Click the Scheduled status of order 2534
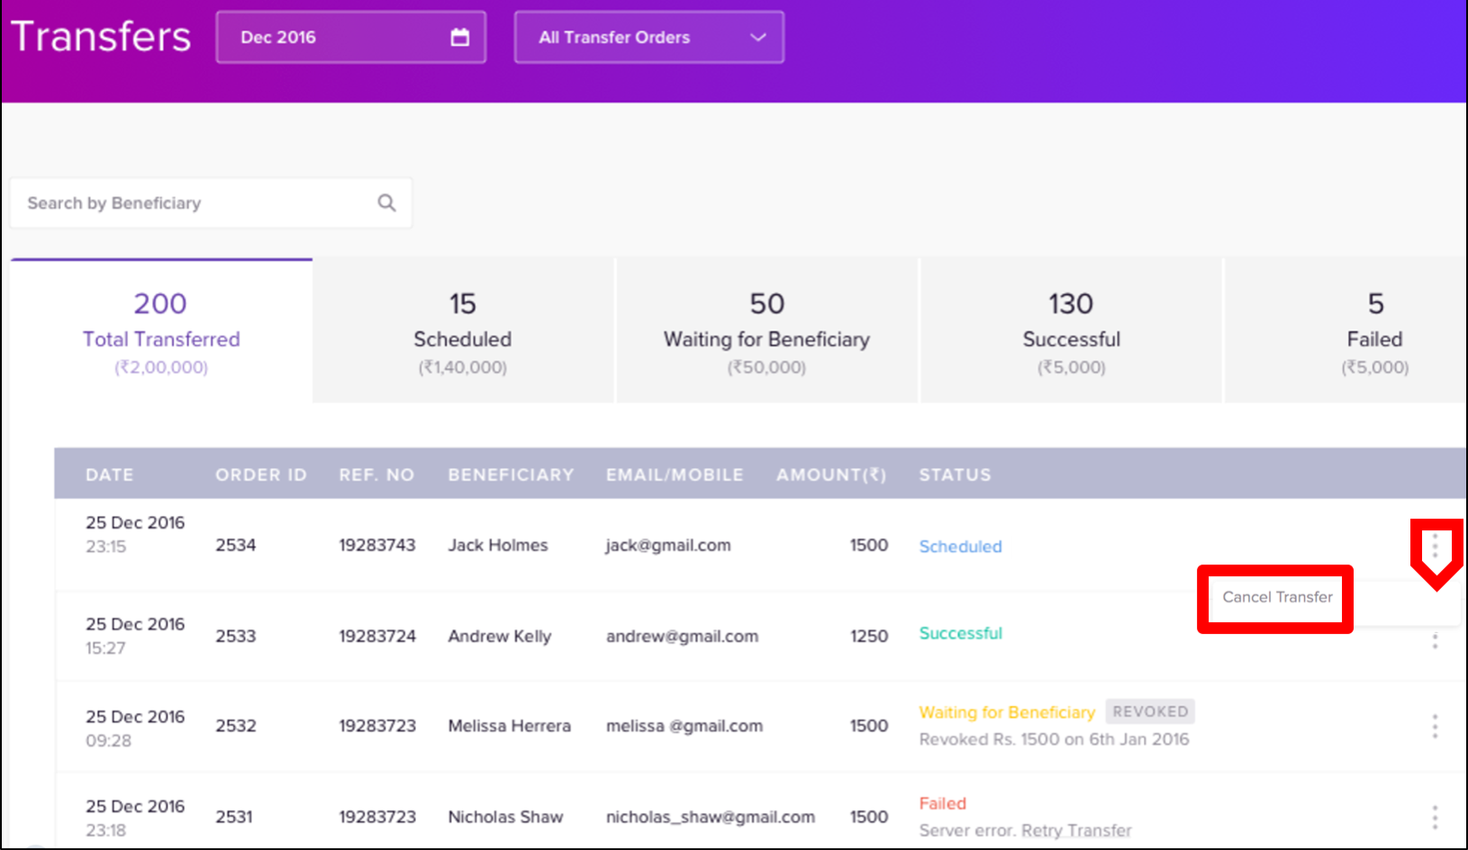The image size is (1468, 850). coord(960,547)
